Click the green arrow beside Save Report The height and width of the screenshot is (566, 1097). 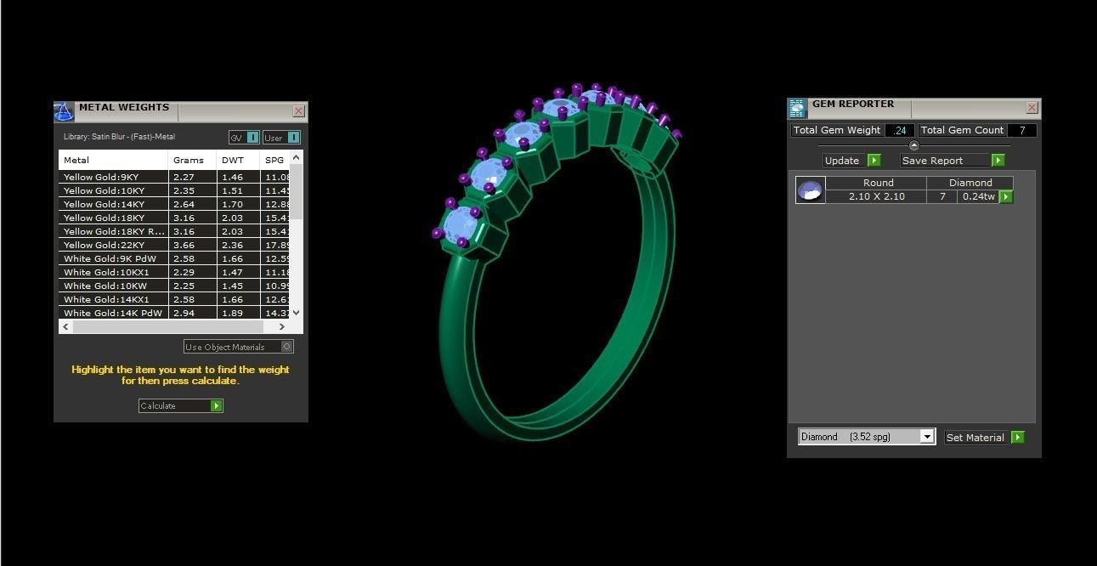coord(998,161)
